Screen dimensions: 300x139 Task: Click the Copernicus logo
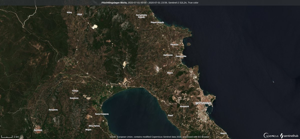[x=271, y=135]
